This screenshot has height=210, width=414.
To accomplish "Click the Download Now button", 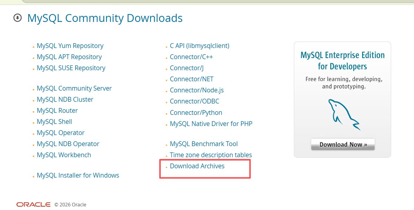I will pyautogui.click(x=343, y=144).
